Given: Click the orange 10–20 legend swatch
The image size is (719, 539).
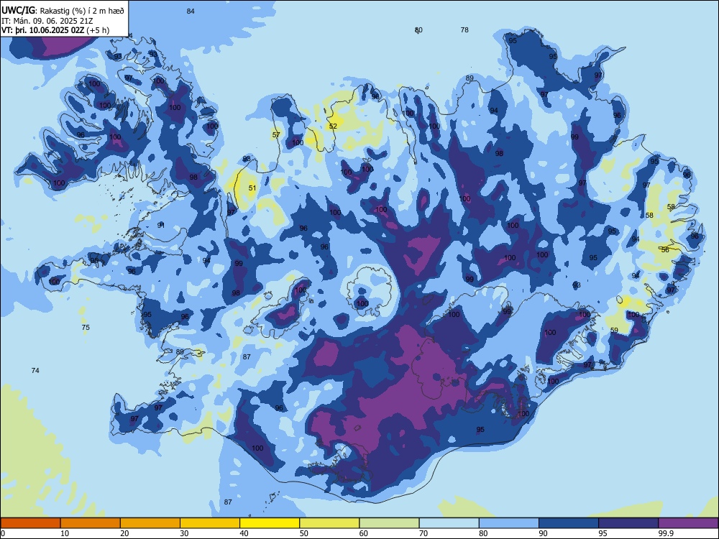Looking at the screenshot, I should (x=91, y=523).
